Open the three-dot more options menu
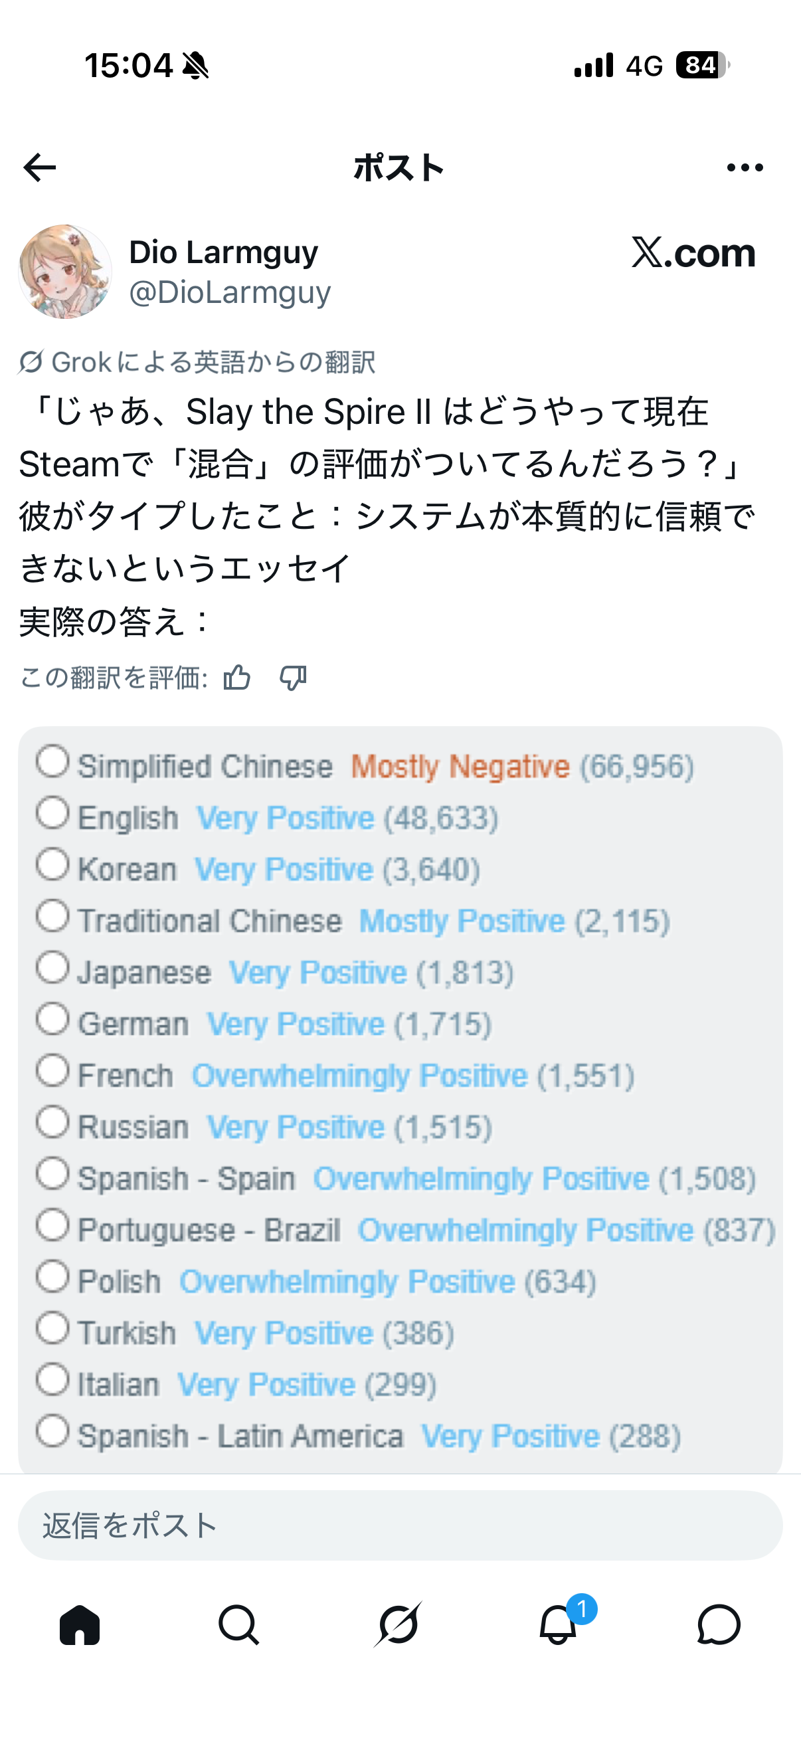This screenshot has width=801, height=1742. click(x=745, y=167)
